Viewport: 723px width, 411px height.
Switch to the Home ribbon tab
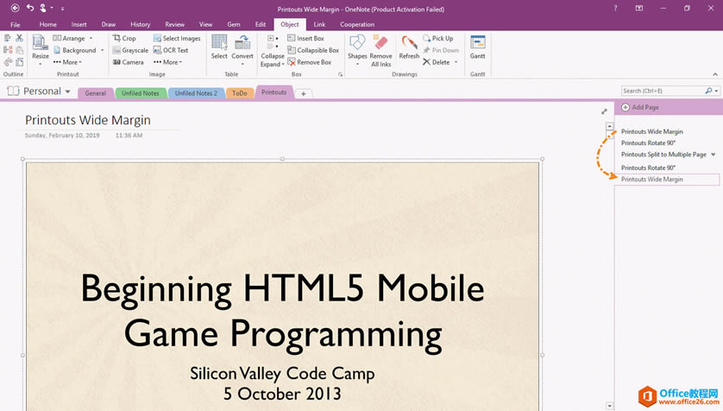pyautogui.click(x=48, y=24)
